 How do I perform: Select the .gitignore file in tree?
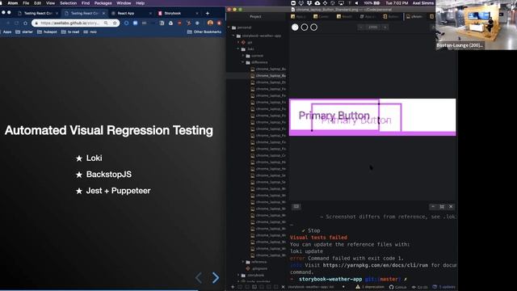tap(257, 268)
